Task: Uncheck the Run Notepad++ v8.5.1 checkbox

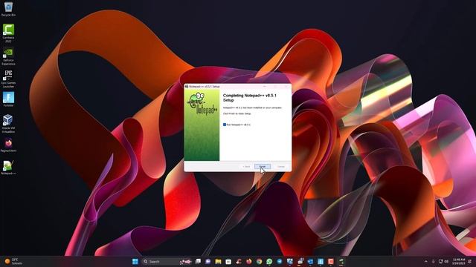Action: [225, 125]
